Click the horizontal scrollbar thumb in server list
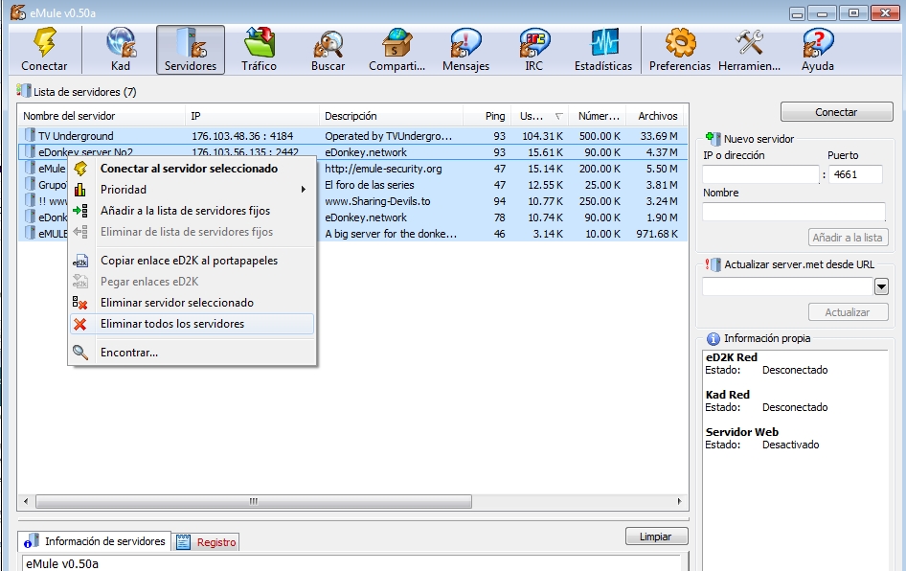This screenshot has height=571, width=906. tap(254, 501)
